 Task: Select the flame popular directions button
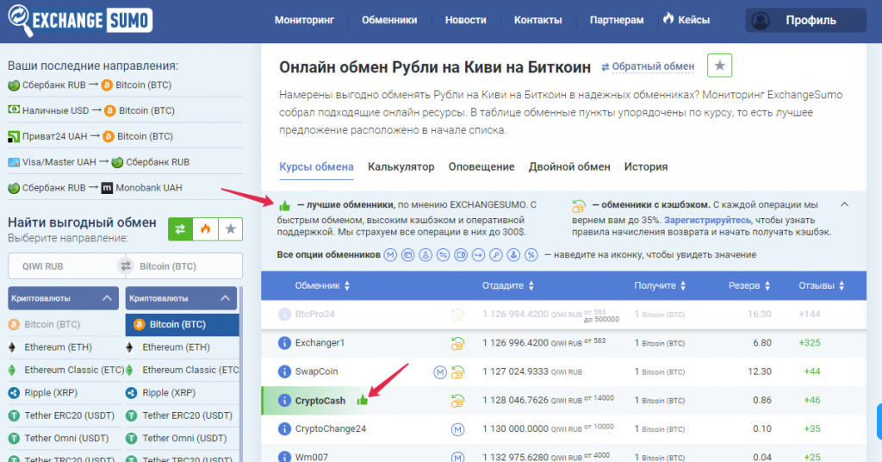point(205,229)
